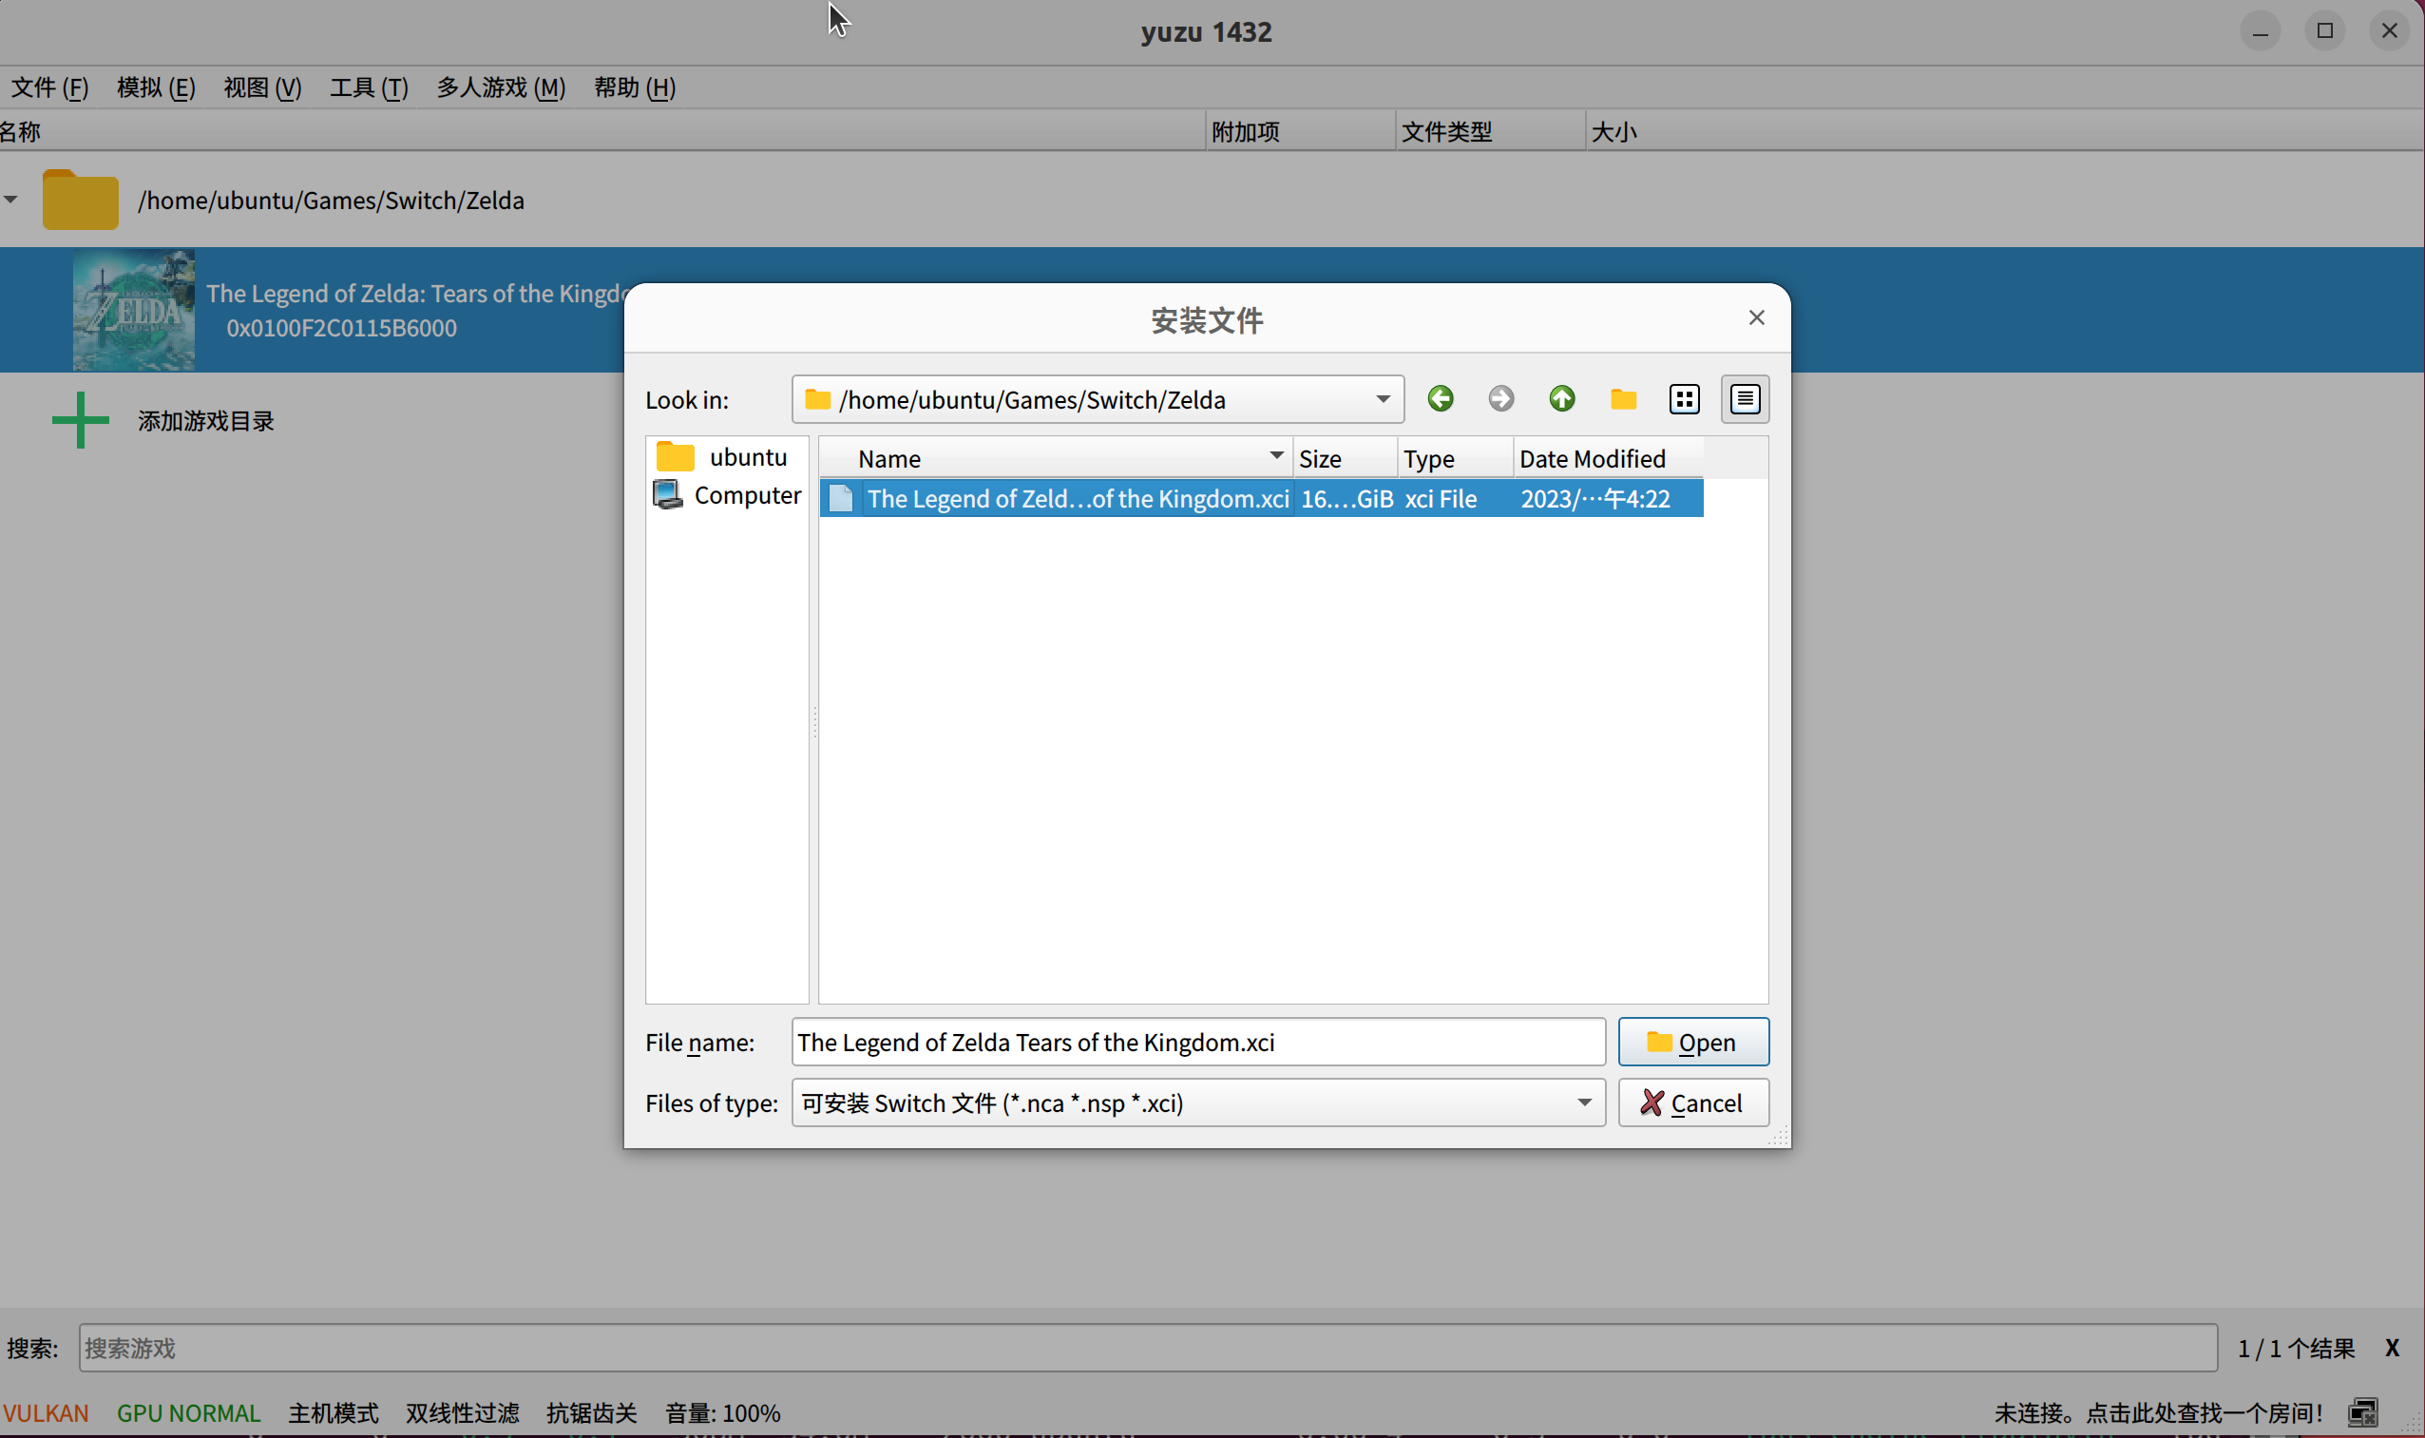
Task: Click the Zelda directory folder icon
Action: 81,200
